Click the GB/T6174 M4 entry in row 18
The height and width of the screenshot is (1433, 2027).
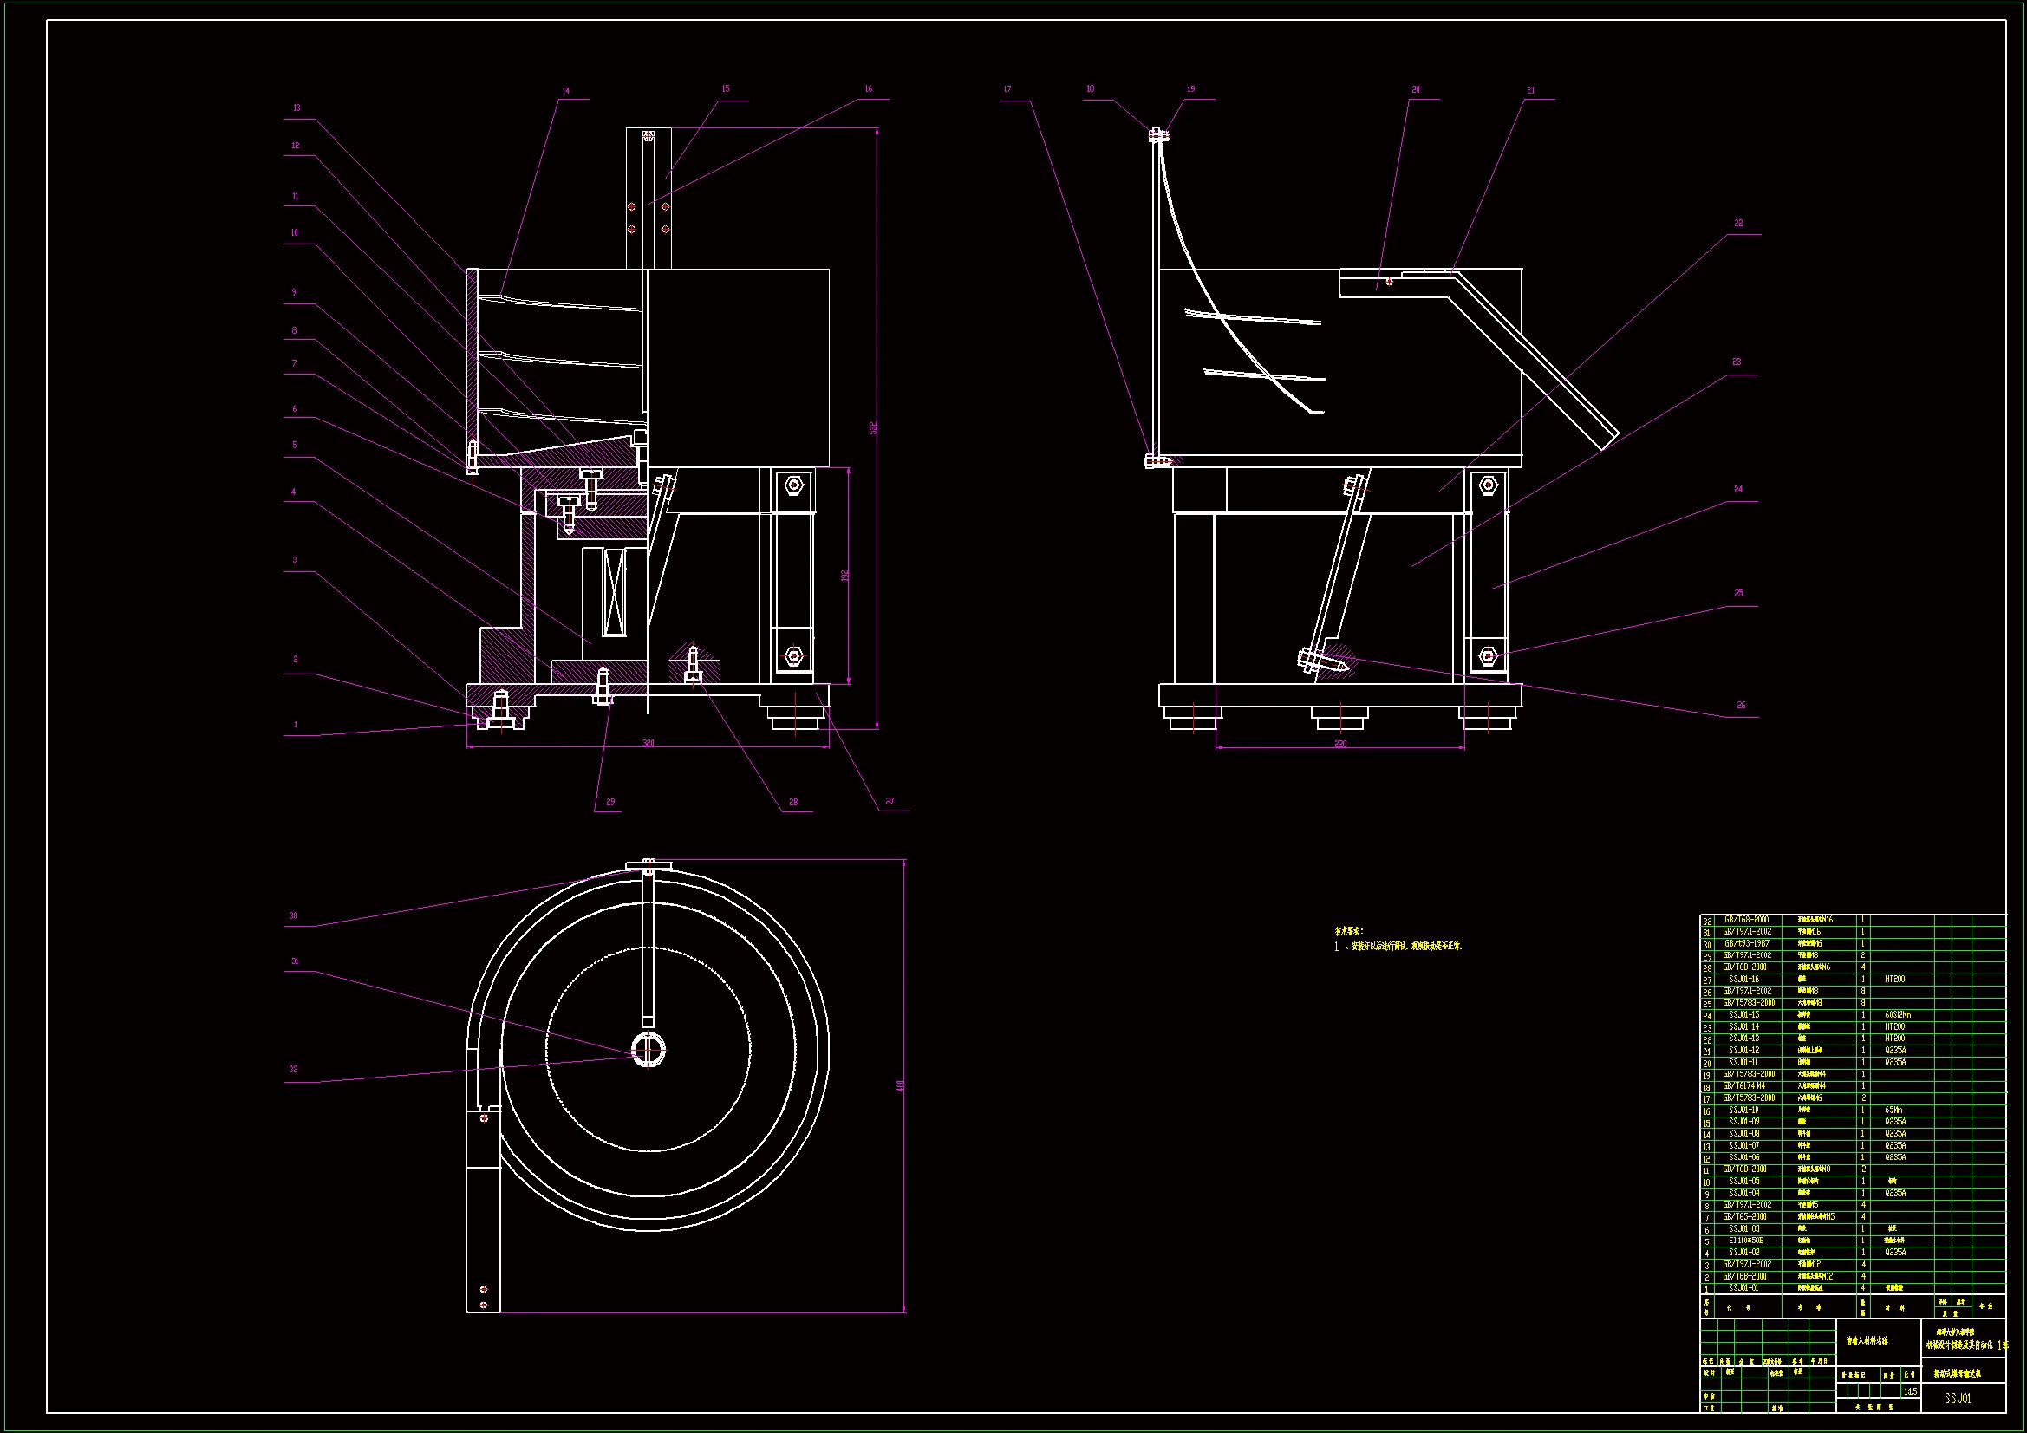tap(1744, 1086)
